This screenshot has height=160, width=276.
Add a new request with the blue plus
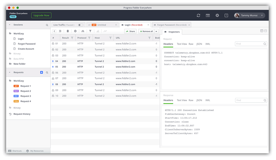tap(41, 72)
